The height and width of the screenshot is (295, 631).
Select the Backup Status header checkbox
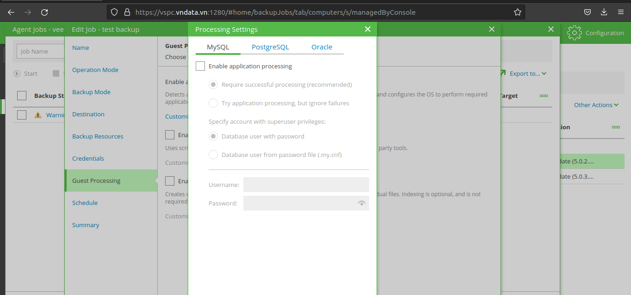22,96
